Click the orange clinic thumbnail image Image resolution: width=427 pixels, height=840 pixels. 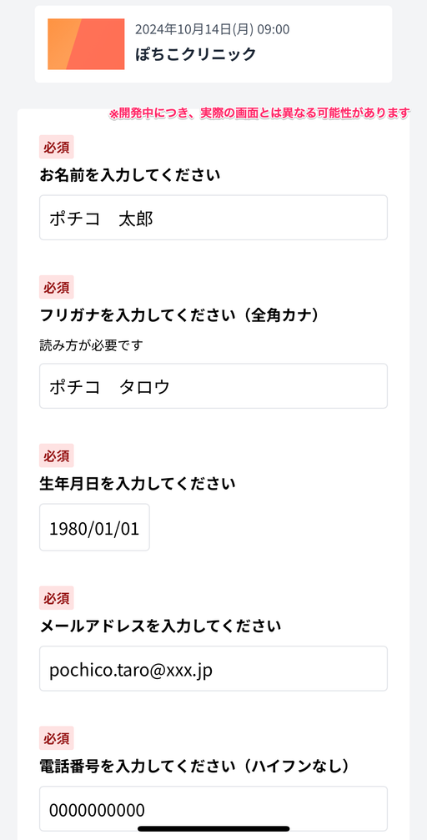point(86,44)
